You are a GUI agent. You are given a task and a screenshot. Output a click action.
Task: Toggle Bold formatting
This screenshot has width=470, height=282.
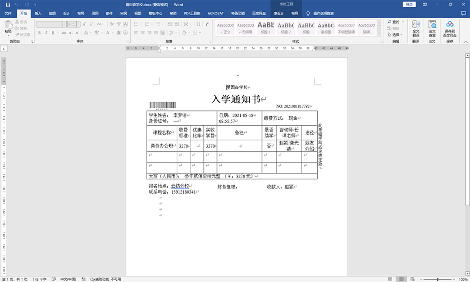[x=40, y=33]
